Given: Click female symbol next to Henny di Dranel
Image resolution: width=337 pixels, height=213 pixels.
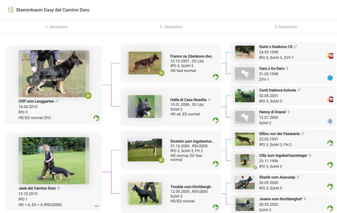Looking at the screenshot, I should coord(289,112).
